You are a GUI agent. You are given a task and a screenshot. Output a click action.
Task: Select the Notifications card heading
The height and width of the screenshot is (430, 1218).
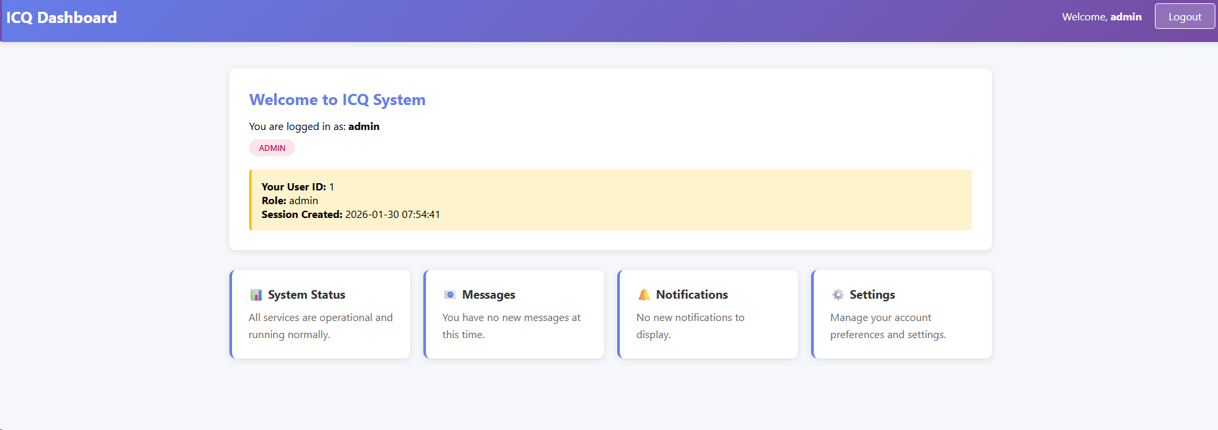pos(691,295)
